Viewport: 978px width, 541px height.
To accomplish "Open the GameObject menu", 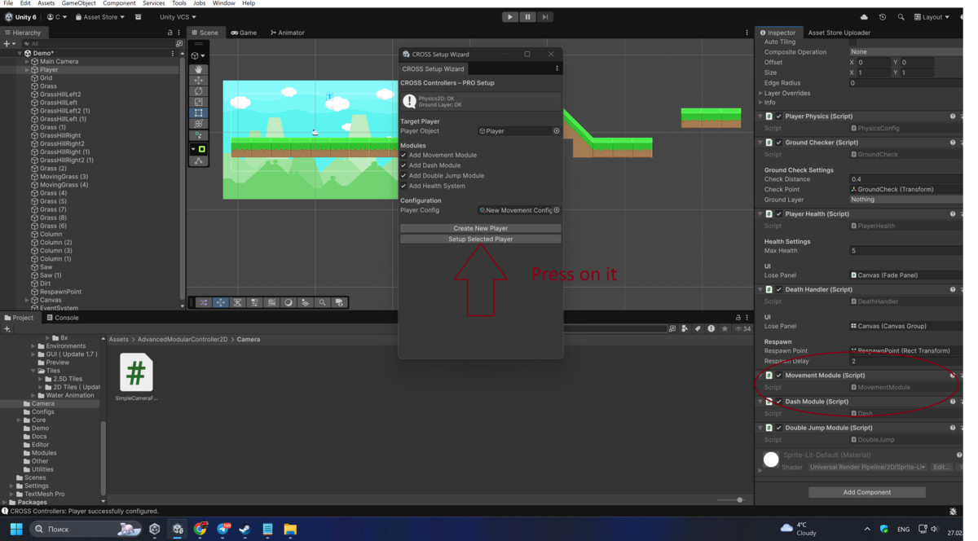I will click(78, 3).
